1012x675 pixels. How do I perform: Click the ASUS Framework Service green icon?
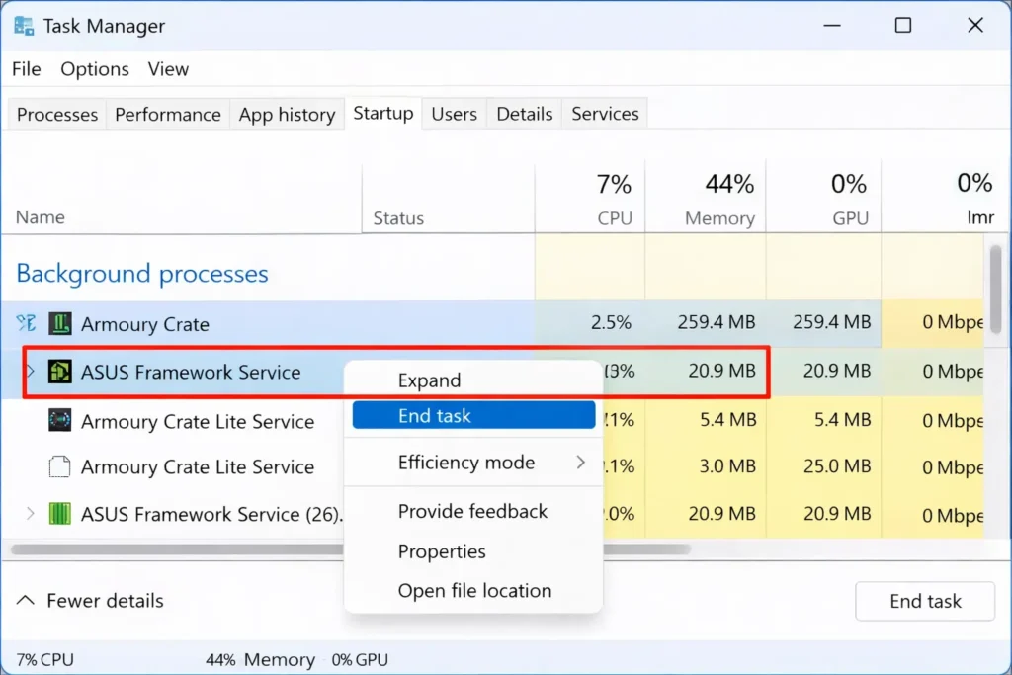point(61,373)
